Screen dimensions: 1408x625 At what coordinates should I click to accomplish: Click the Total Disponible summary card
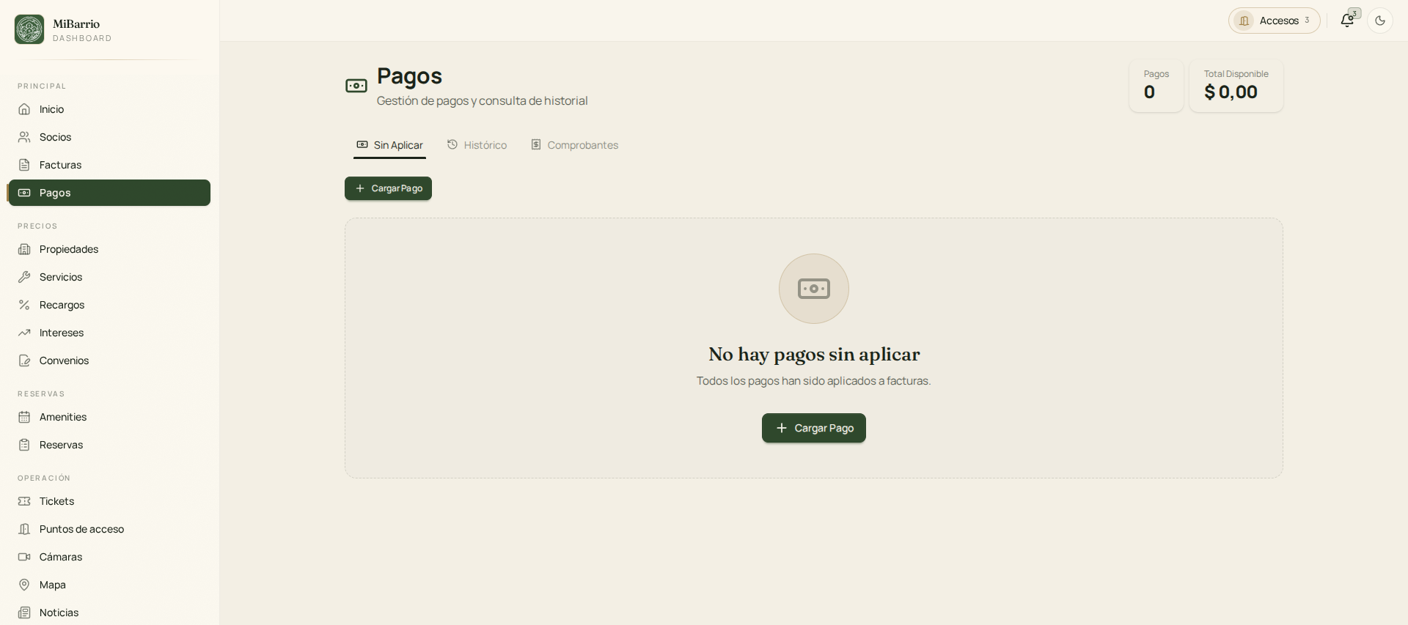1236,86
